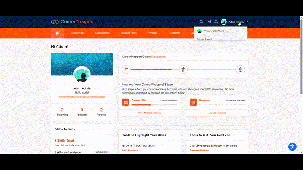
Task: Click 'Skills Activity' heading
Action: tap(65, 129)
